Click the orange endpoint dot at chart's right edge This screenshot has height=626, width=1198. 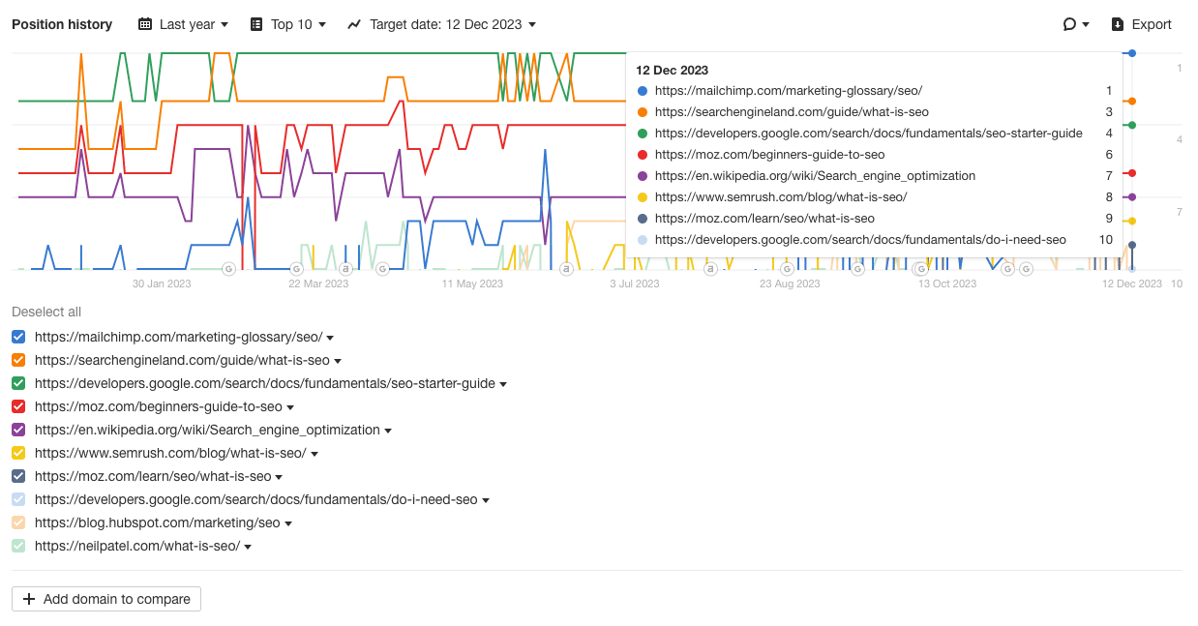1132,101
